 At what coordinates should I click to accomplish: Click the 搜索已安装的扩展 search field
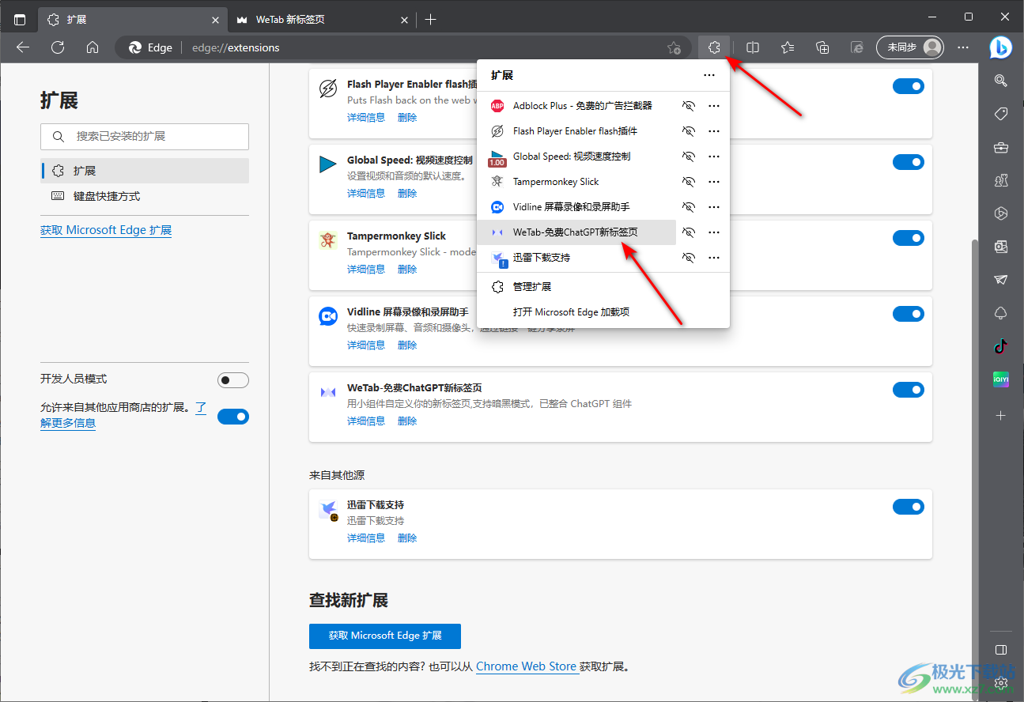click(x=145, y=137)
